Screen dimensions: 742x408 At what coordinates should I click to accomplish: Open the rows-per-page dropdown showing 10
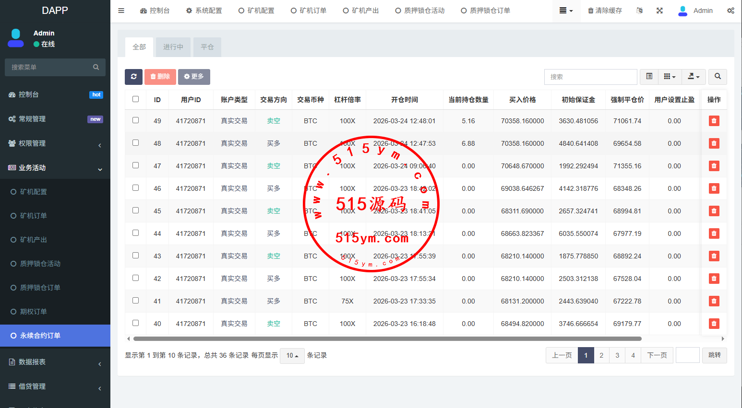[x=292, y=356]
